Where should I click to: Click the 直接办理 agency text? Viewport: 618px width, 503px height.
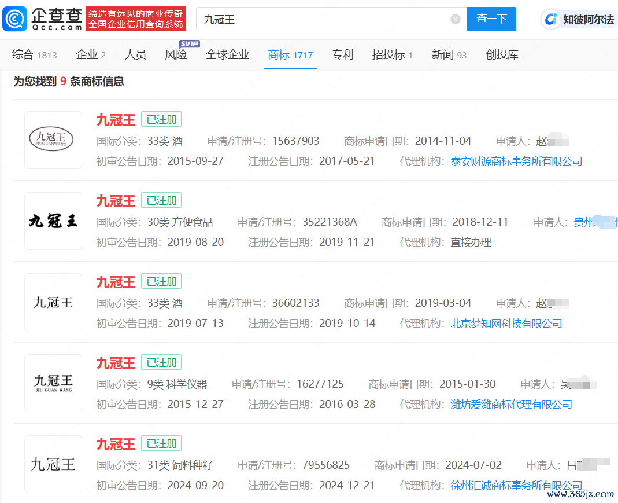pos(471,242)
